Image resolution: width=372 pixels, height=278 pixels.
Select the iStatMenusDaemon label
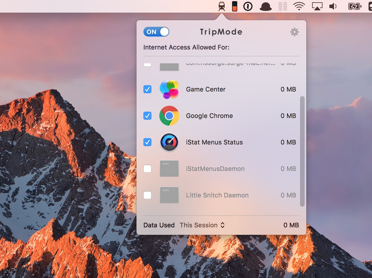[215, 169]
